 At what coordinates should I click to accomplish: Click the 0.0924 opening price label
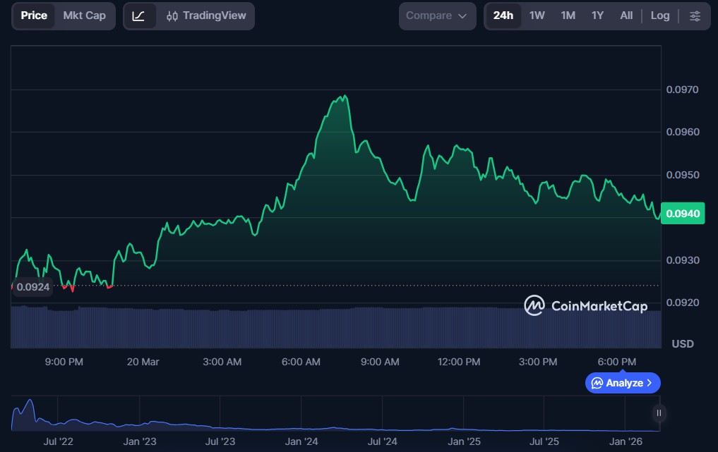32,287
